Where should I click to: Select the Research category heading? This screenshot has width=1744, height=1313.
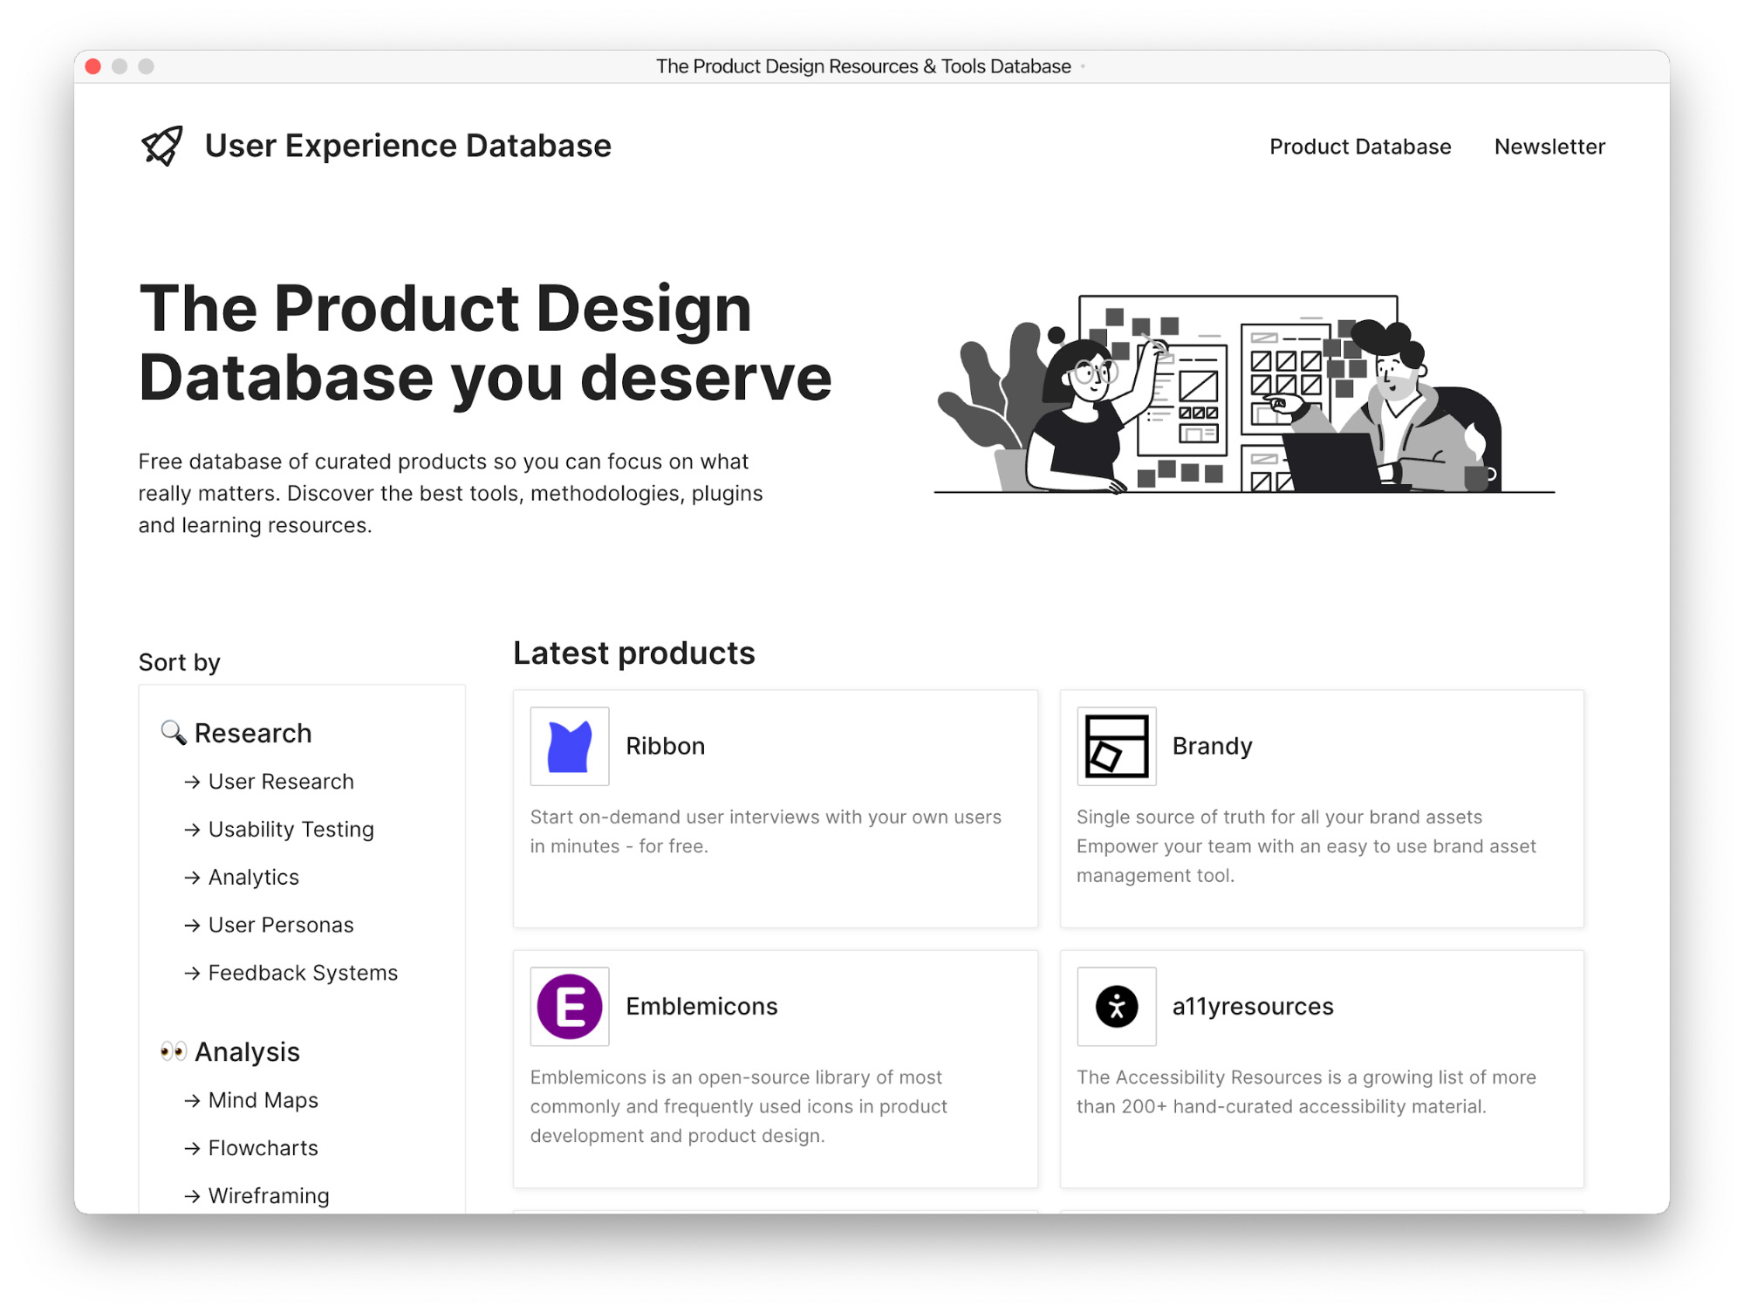[x=253, y=733]
